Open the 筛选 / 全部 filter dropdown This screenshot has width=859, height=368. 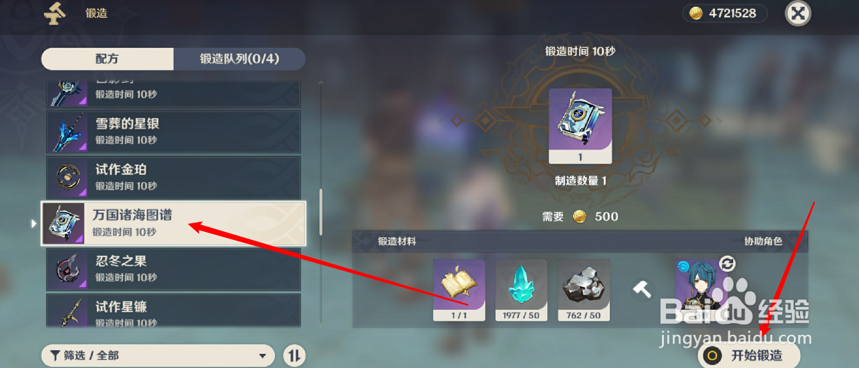tap(158, 355)
